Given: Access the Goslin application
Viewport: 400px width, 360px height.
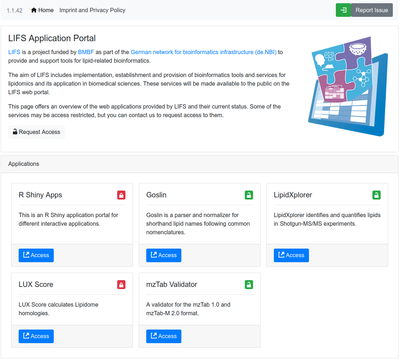Looking at the screenshot, I should click(x=164, y=255).
